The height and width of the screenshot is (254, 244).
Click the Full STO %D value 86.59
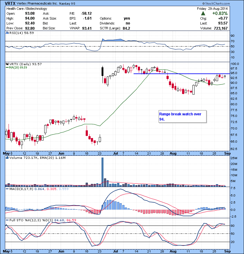tap(71, 220)
